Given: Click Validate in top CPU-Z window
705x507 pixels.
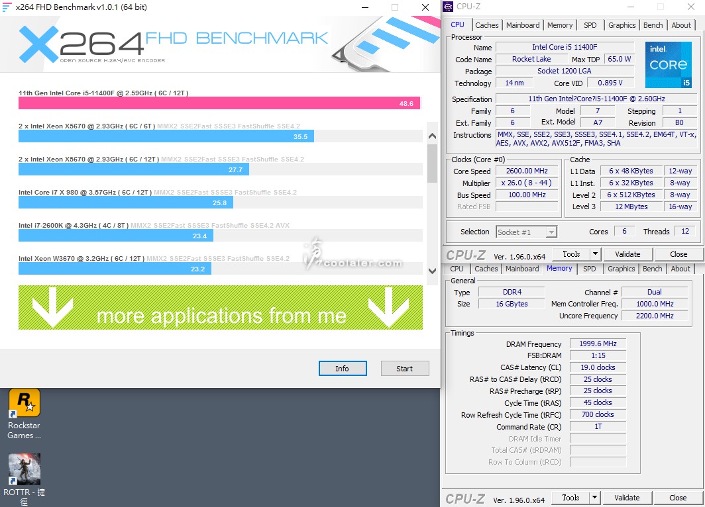Looking at the screenshot, I should click(x=627, y=254).
